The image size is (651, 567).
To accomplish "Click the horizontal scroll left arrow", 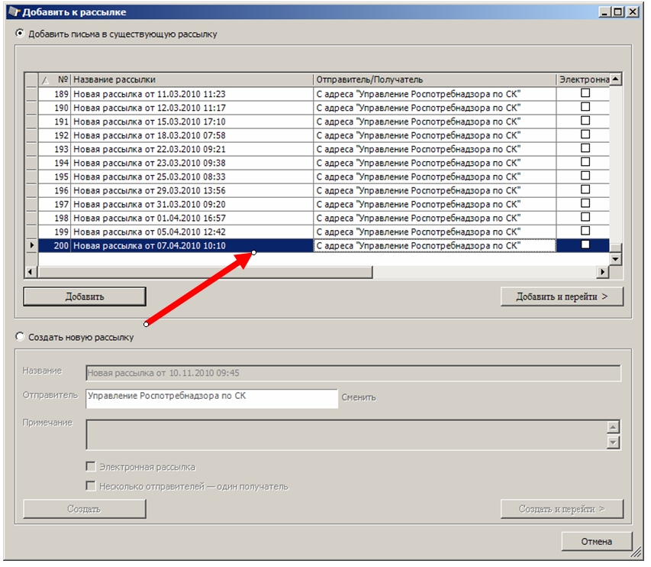I will pos(31,272).
